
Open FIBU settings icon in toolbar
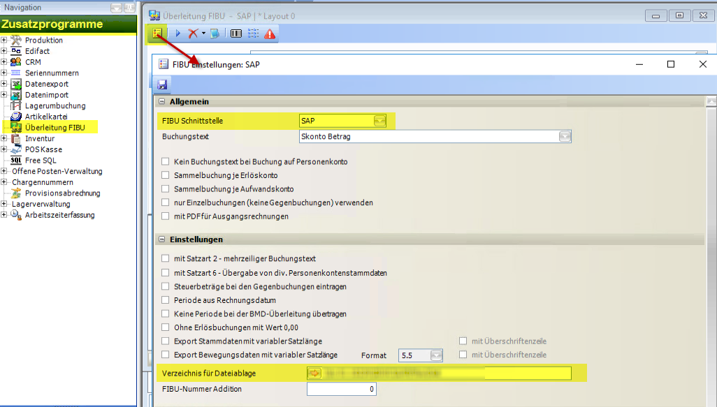(x=157, y=33)
